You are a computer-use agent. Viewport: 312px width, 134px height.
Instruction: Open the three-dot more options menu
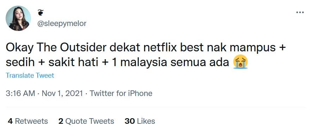click(x=300, y=12)
